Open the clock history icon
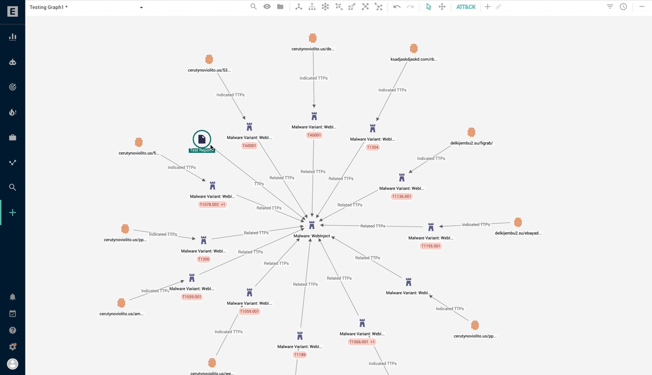This screenshot has height=375, width=652. [623, 7]
